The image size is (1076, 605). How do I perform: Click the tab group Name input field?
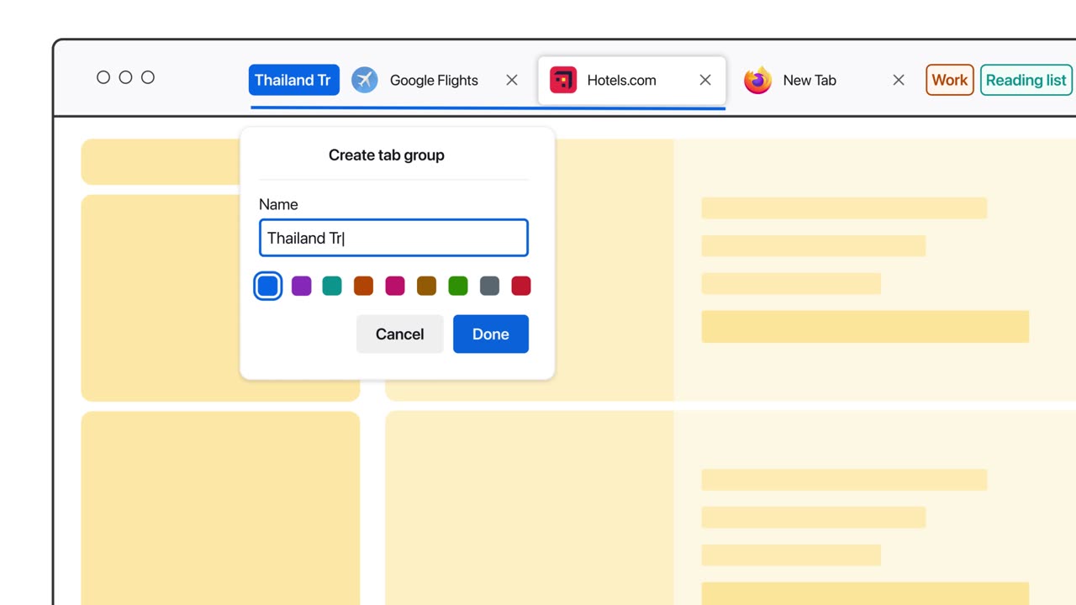pyautogui.click(x=393, y=238)
